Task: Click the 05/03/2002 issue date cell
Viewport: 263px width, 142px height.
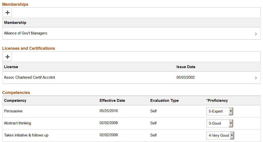Action: pos(186,77)
